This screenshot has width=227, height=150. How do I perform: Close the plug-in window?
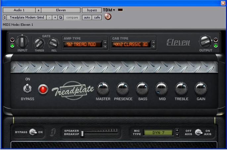click(x=223, y=3)
